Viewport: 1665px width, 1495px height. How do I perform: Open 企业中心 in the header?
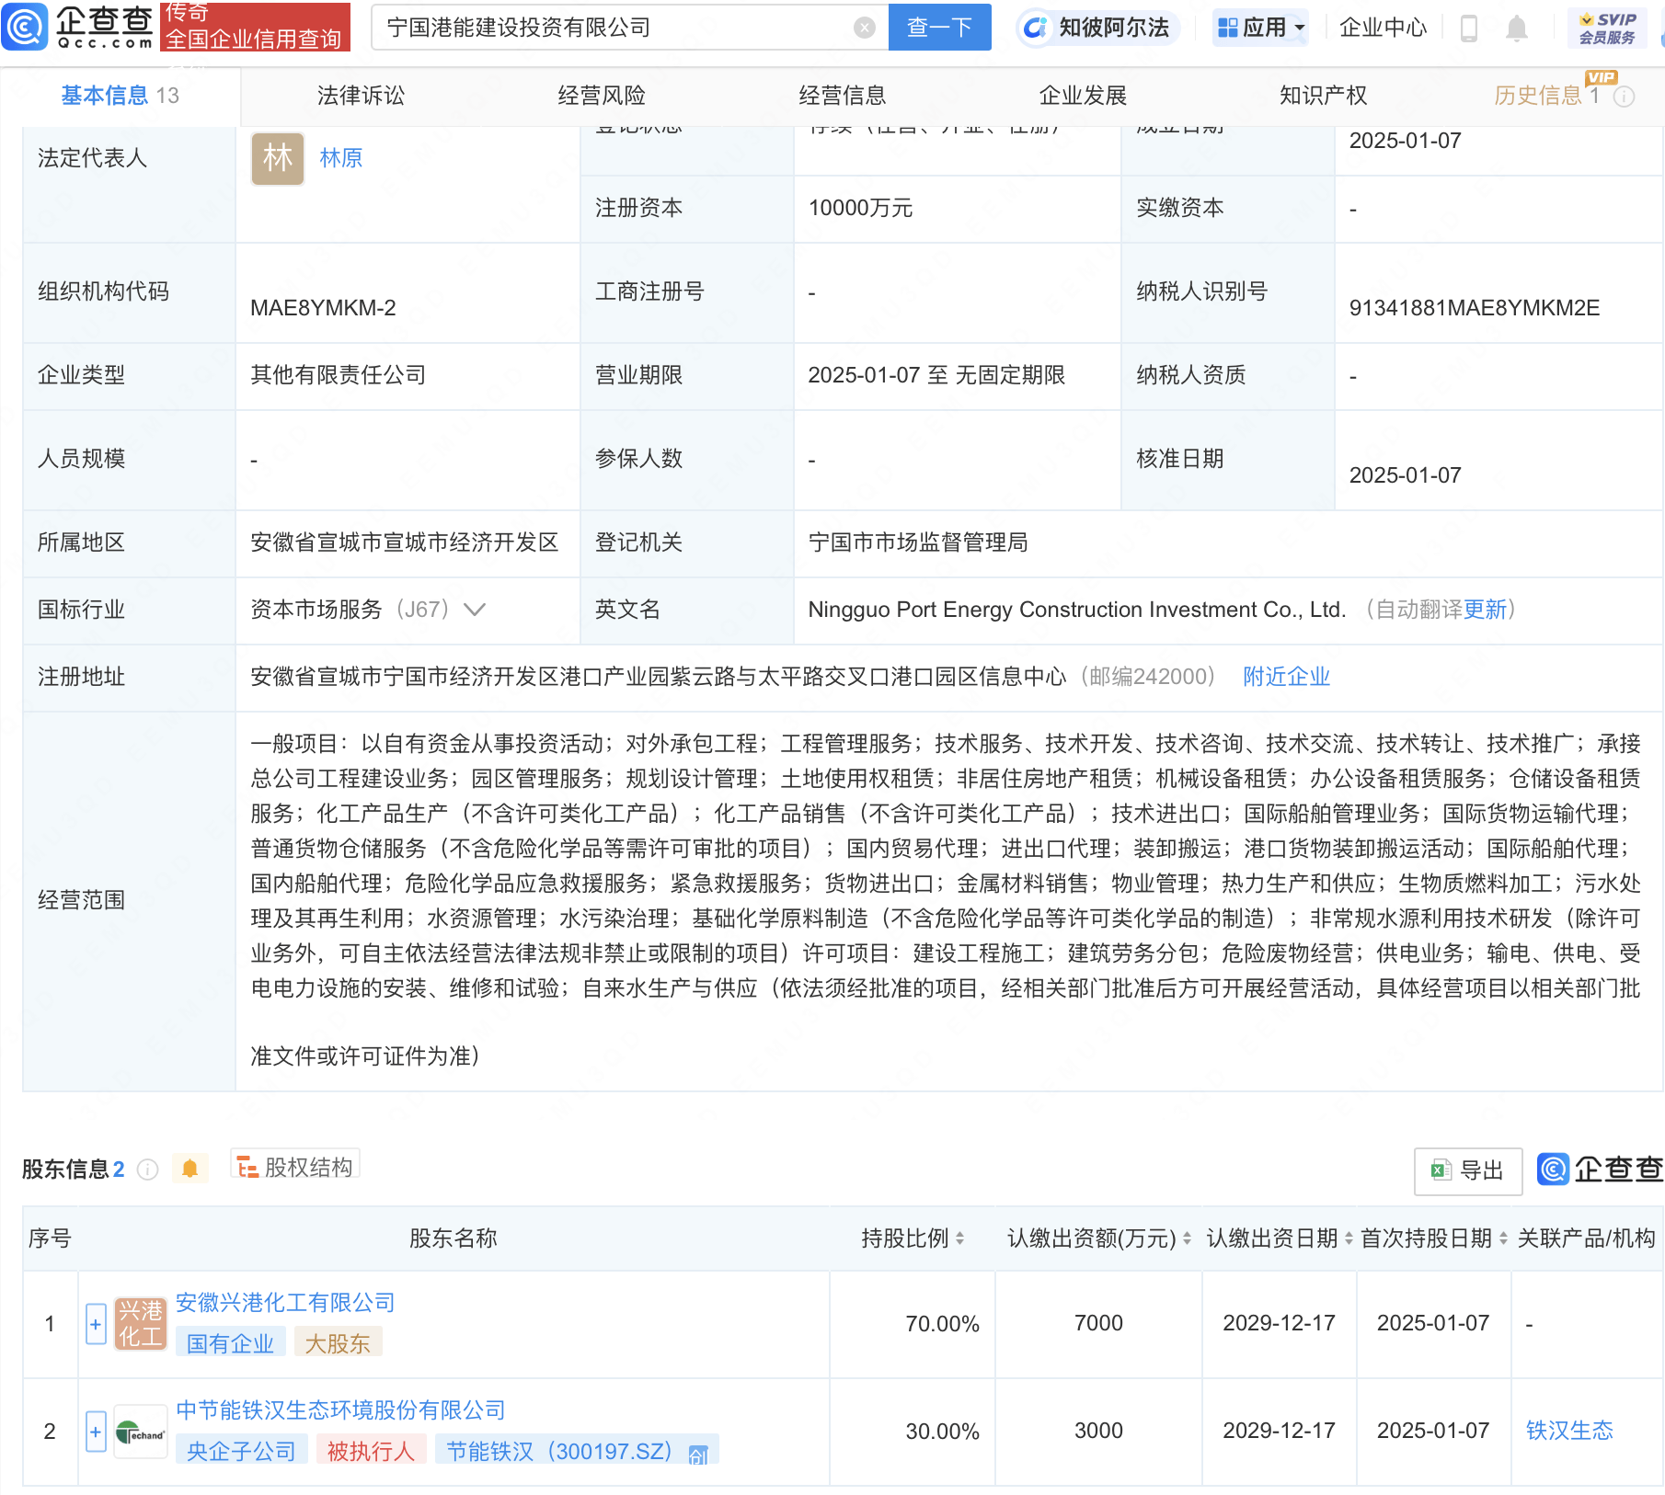[x=1383, y=28]
